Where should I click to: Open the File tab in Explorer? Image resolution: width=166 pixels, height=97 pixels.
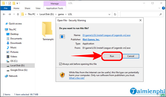pos(6,8)
